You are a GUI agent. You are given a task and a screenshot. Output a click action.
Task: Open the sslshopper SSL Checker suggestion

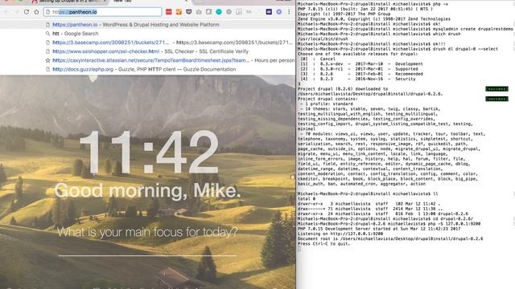coord(148,51)
